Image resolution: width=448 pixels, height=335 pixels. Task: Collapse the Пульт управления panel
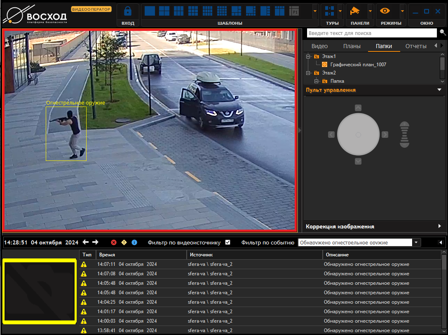pyautogui.click(x=439, y=90)
